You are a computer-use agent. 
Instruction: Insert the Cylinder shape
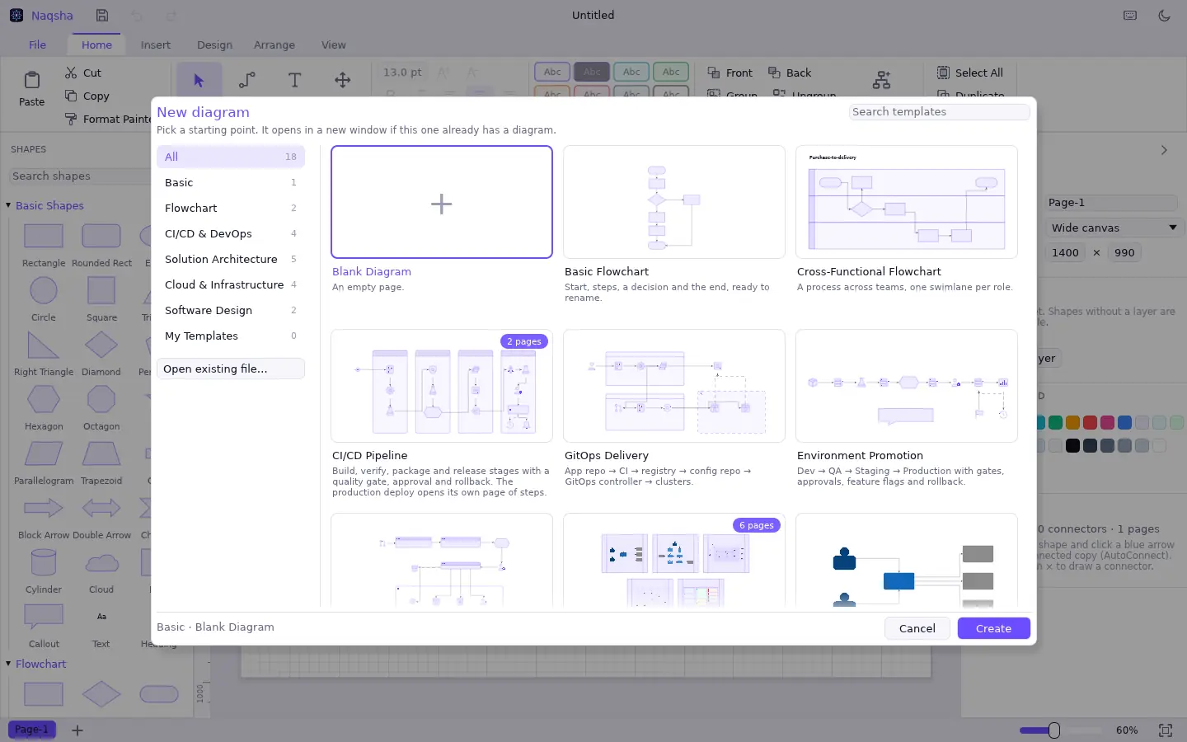click(x=44, y=562)
